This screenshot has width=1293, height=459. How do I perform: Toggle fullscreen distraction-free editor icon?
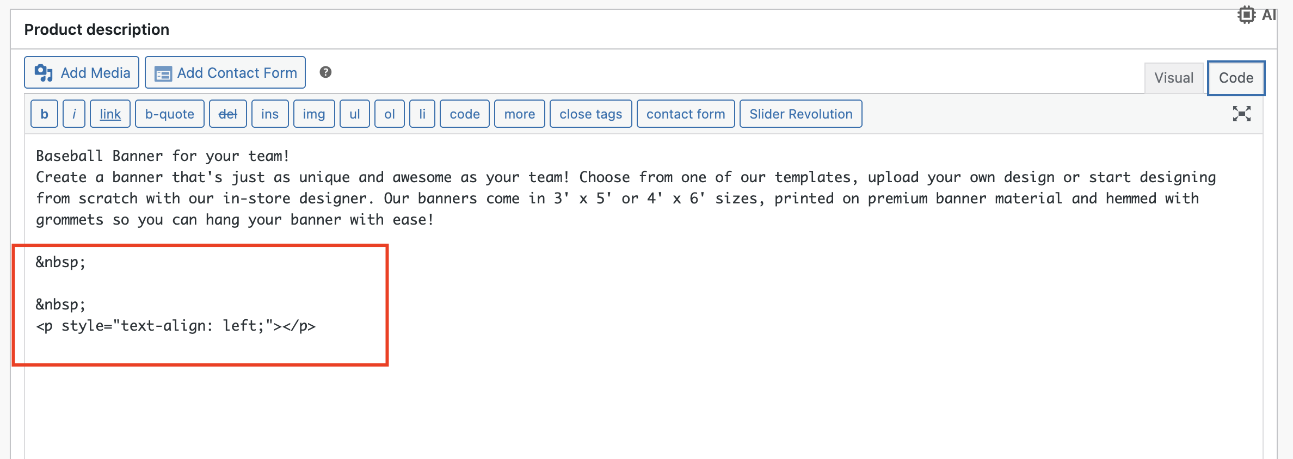point(1241,114)
